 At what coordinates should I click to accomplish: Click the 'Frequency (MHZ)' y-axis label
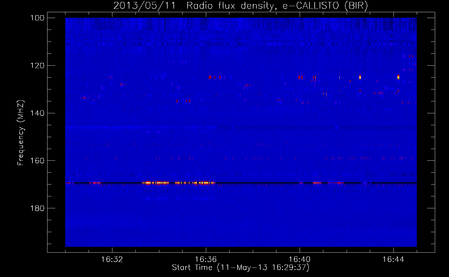[21, 133]
